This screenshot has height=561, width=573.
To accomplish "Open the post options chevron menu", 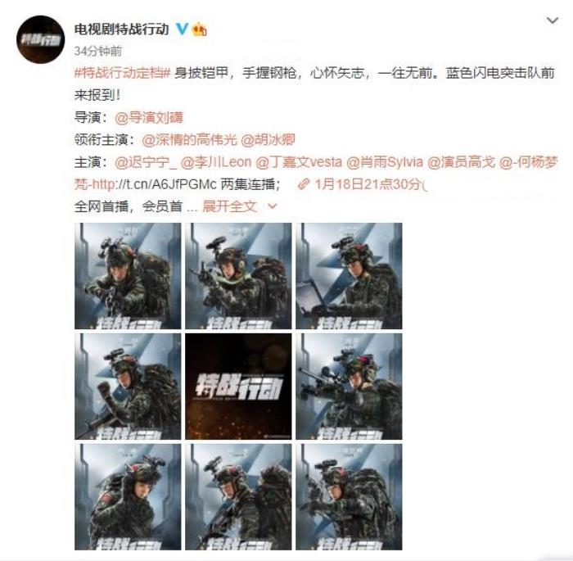I will [553, 20].
